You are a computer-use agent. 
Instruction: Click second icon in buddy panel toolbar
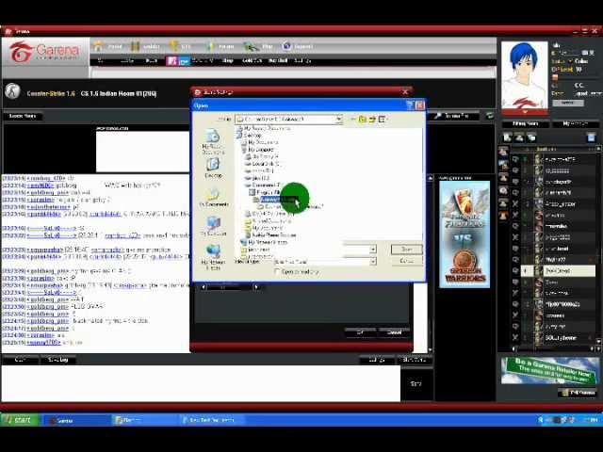[519, 137]
